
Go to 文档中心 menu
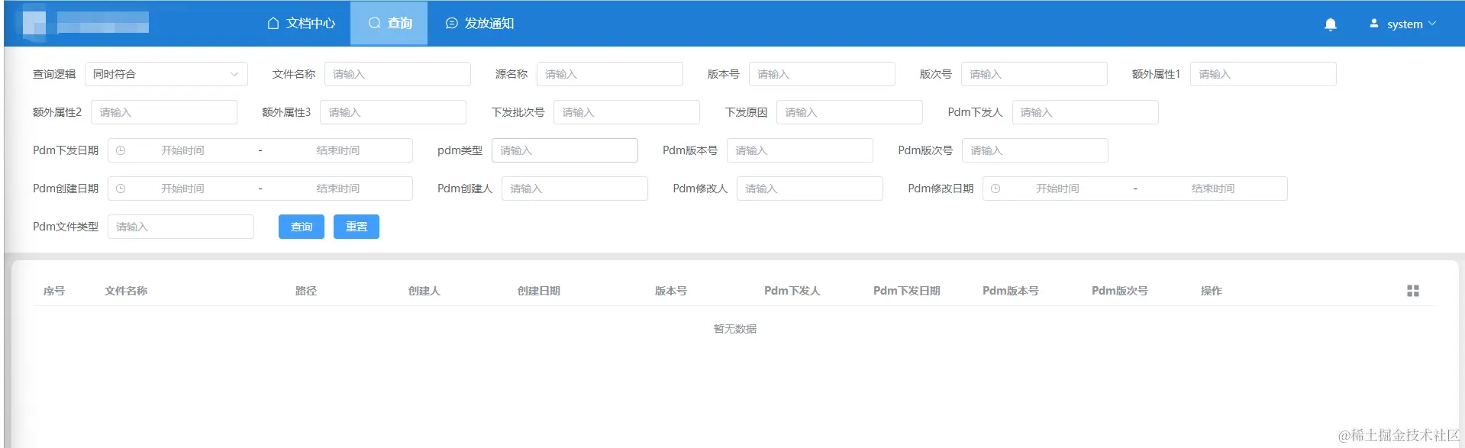click(x=302, y=24)
